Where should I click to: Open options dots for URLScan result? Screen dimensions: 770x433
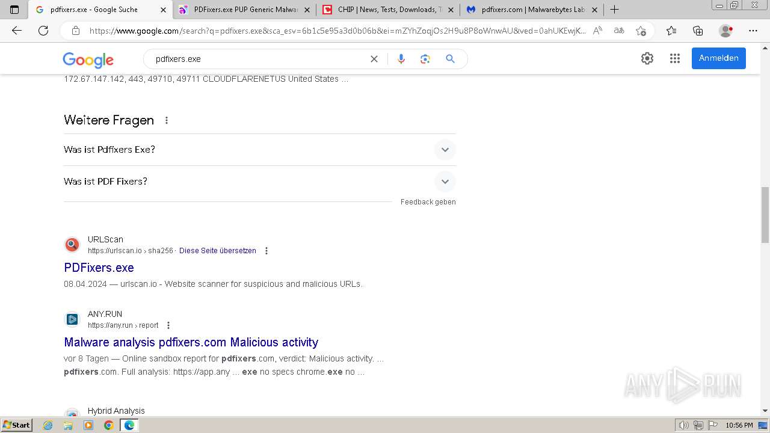(266, 251)
